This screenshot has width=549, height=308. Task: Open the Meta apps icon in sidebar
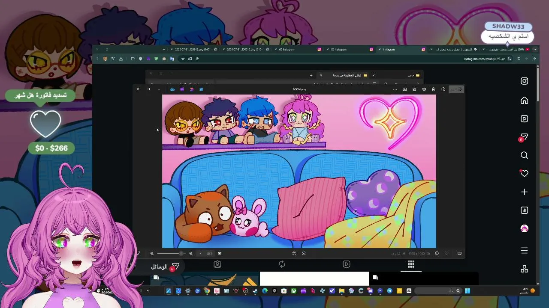coord(524,269)
